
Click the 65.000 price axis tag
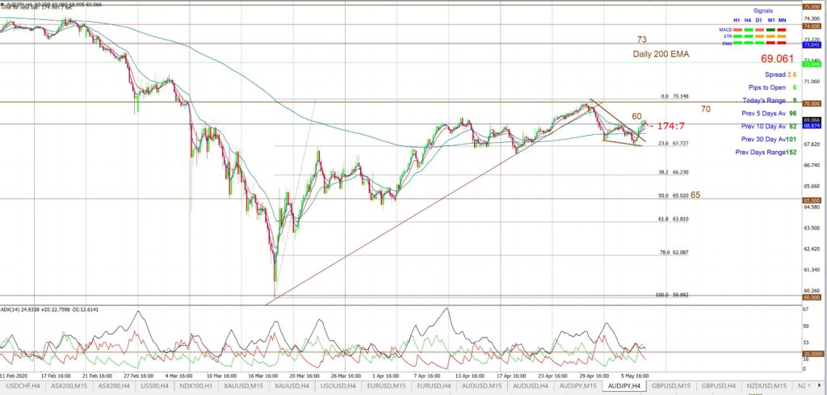(x=811, y=201)
